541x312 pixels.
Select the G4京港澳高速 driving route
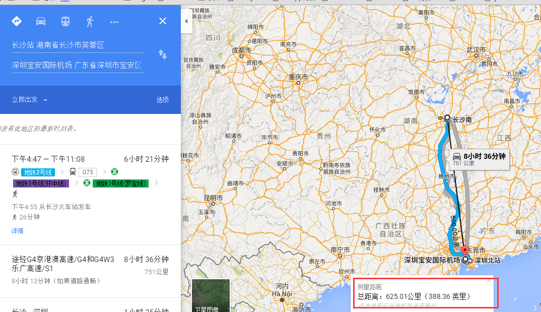90,271
